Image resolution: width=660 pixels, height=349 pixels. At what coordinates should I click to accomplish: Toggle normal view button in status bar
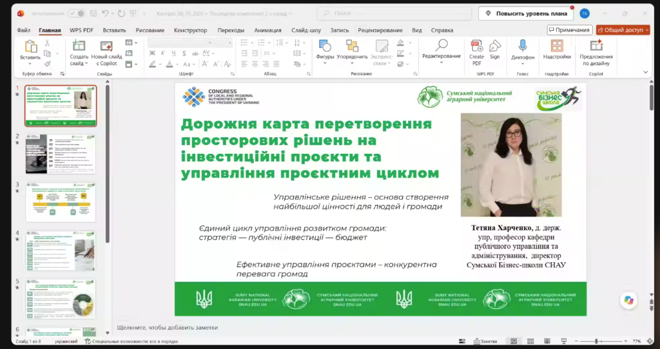point(514,341)
